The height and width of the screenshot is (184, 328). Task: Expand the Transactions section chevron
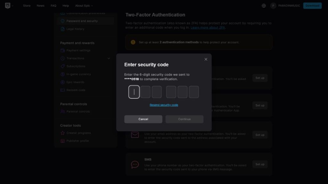click(109, 58)
